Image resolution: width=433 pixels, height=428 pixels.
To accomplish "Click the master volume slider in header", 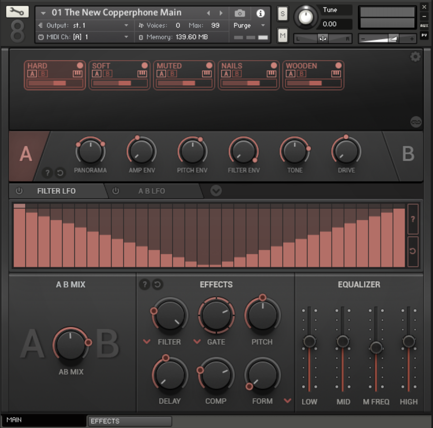I will coord(387,39).
